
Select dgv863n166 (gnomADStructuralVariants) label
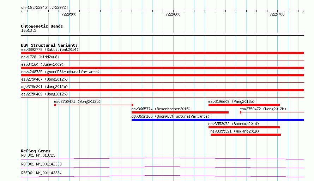(x=170, y=116)
